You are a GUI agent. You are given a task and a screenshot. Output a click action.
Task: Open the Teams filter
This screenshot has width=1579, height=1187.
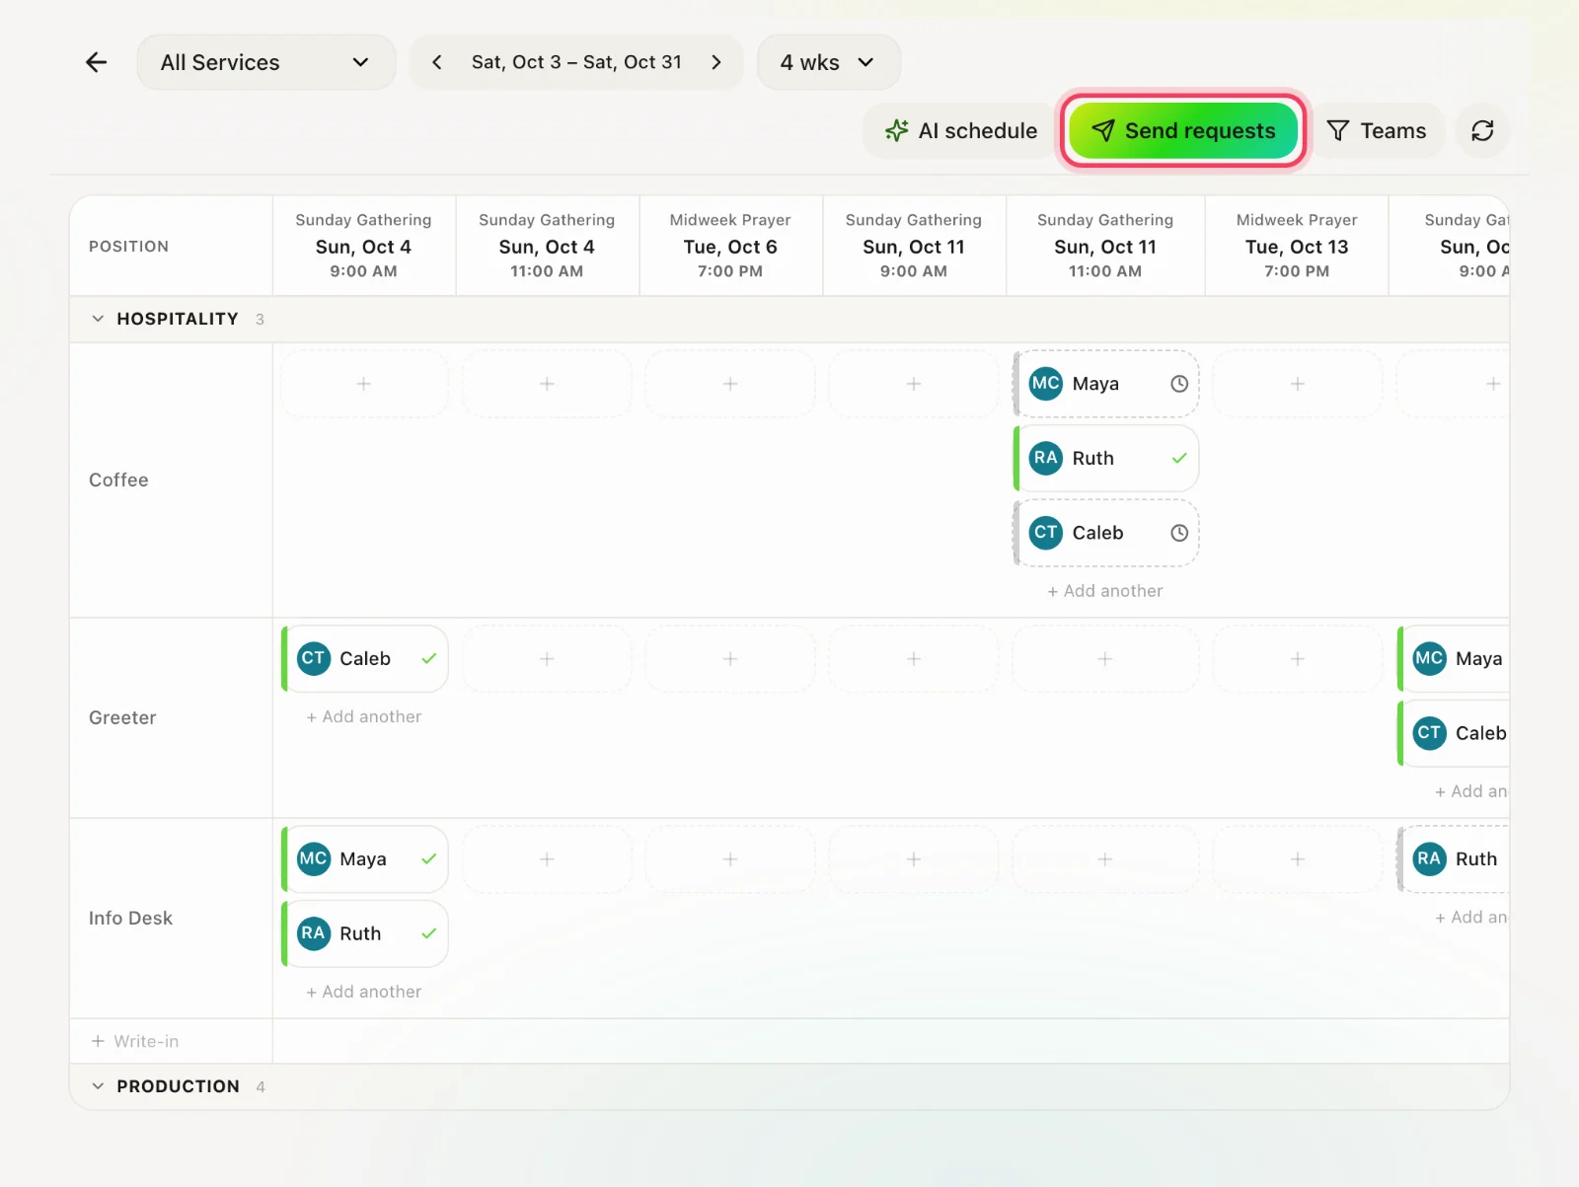[x=1377, y=130]
